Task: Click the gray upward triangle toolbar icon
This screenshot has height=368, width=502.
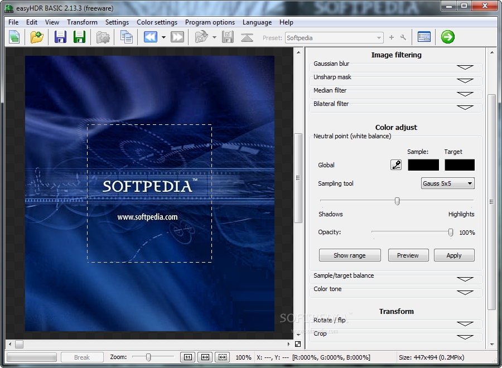Action: (x=247, y=37)
